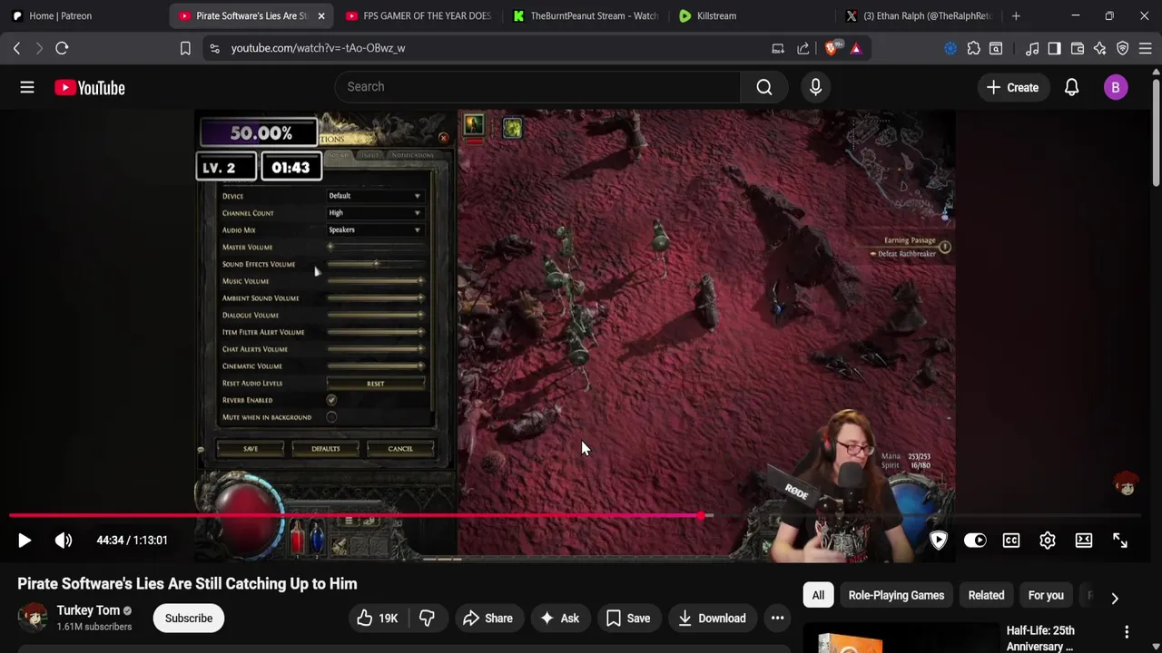1162x653 pixels.
Task: Open the Ask AI button
Action: (559, 619)
